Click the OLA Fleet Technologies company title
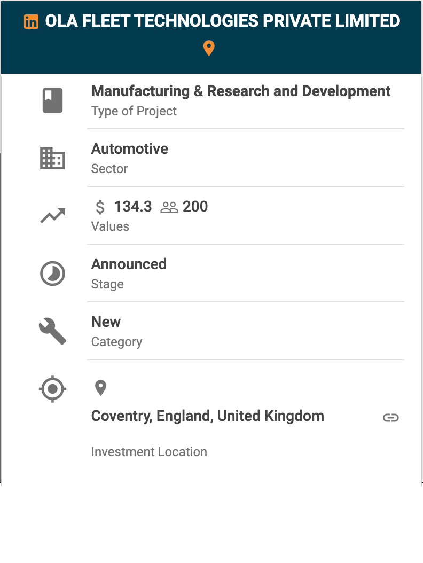Viewport: 423px width, 563px height. tap(223, 21)
